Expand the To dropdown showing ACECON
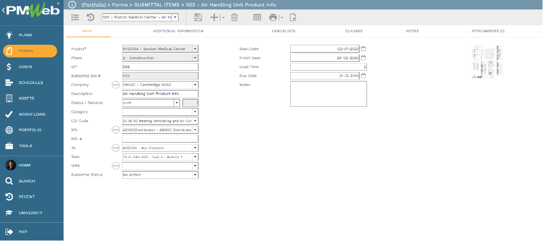The width and height of the screenshot is (543, 241). 195,148
